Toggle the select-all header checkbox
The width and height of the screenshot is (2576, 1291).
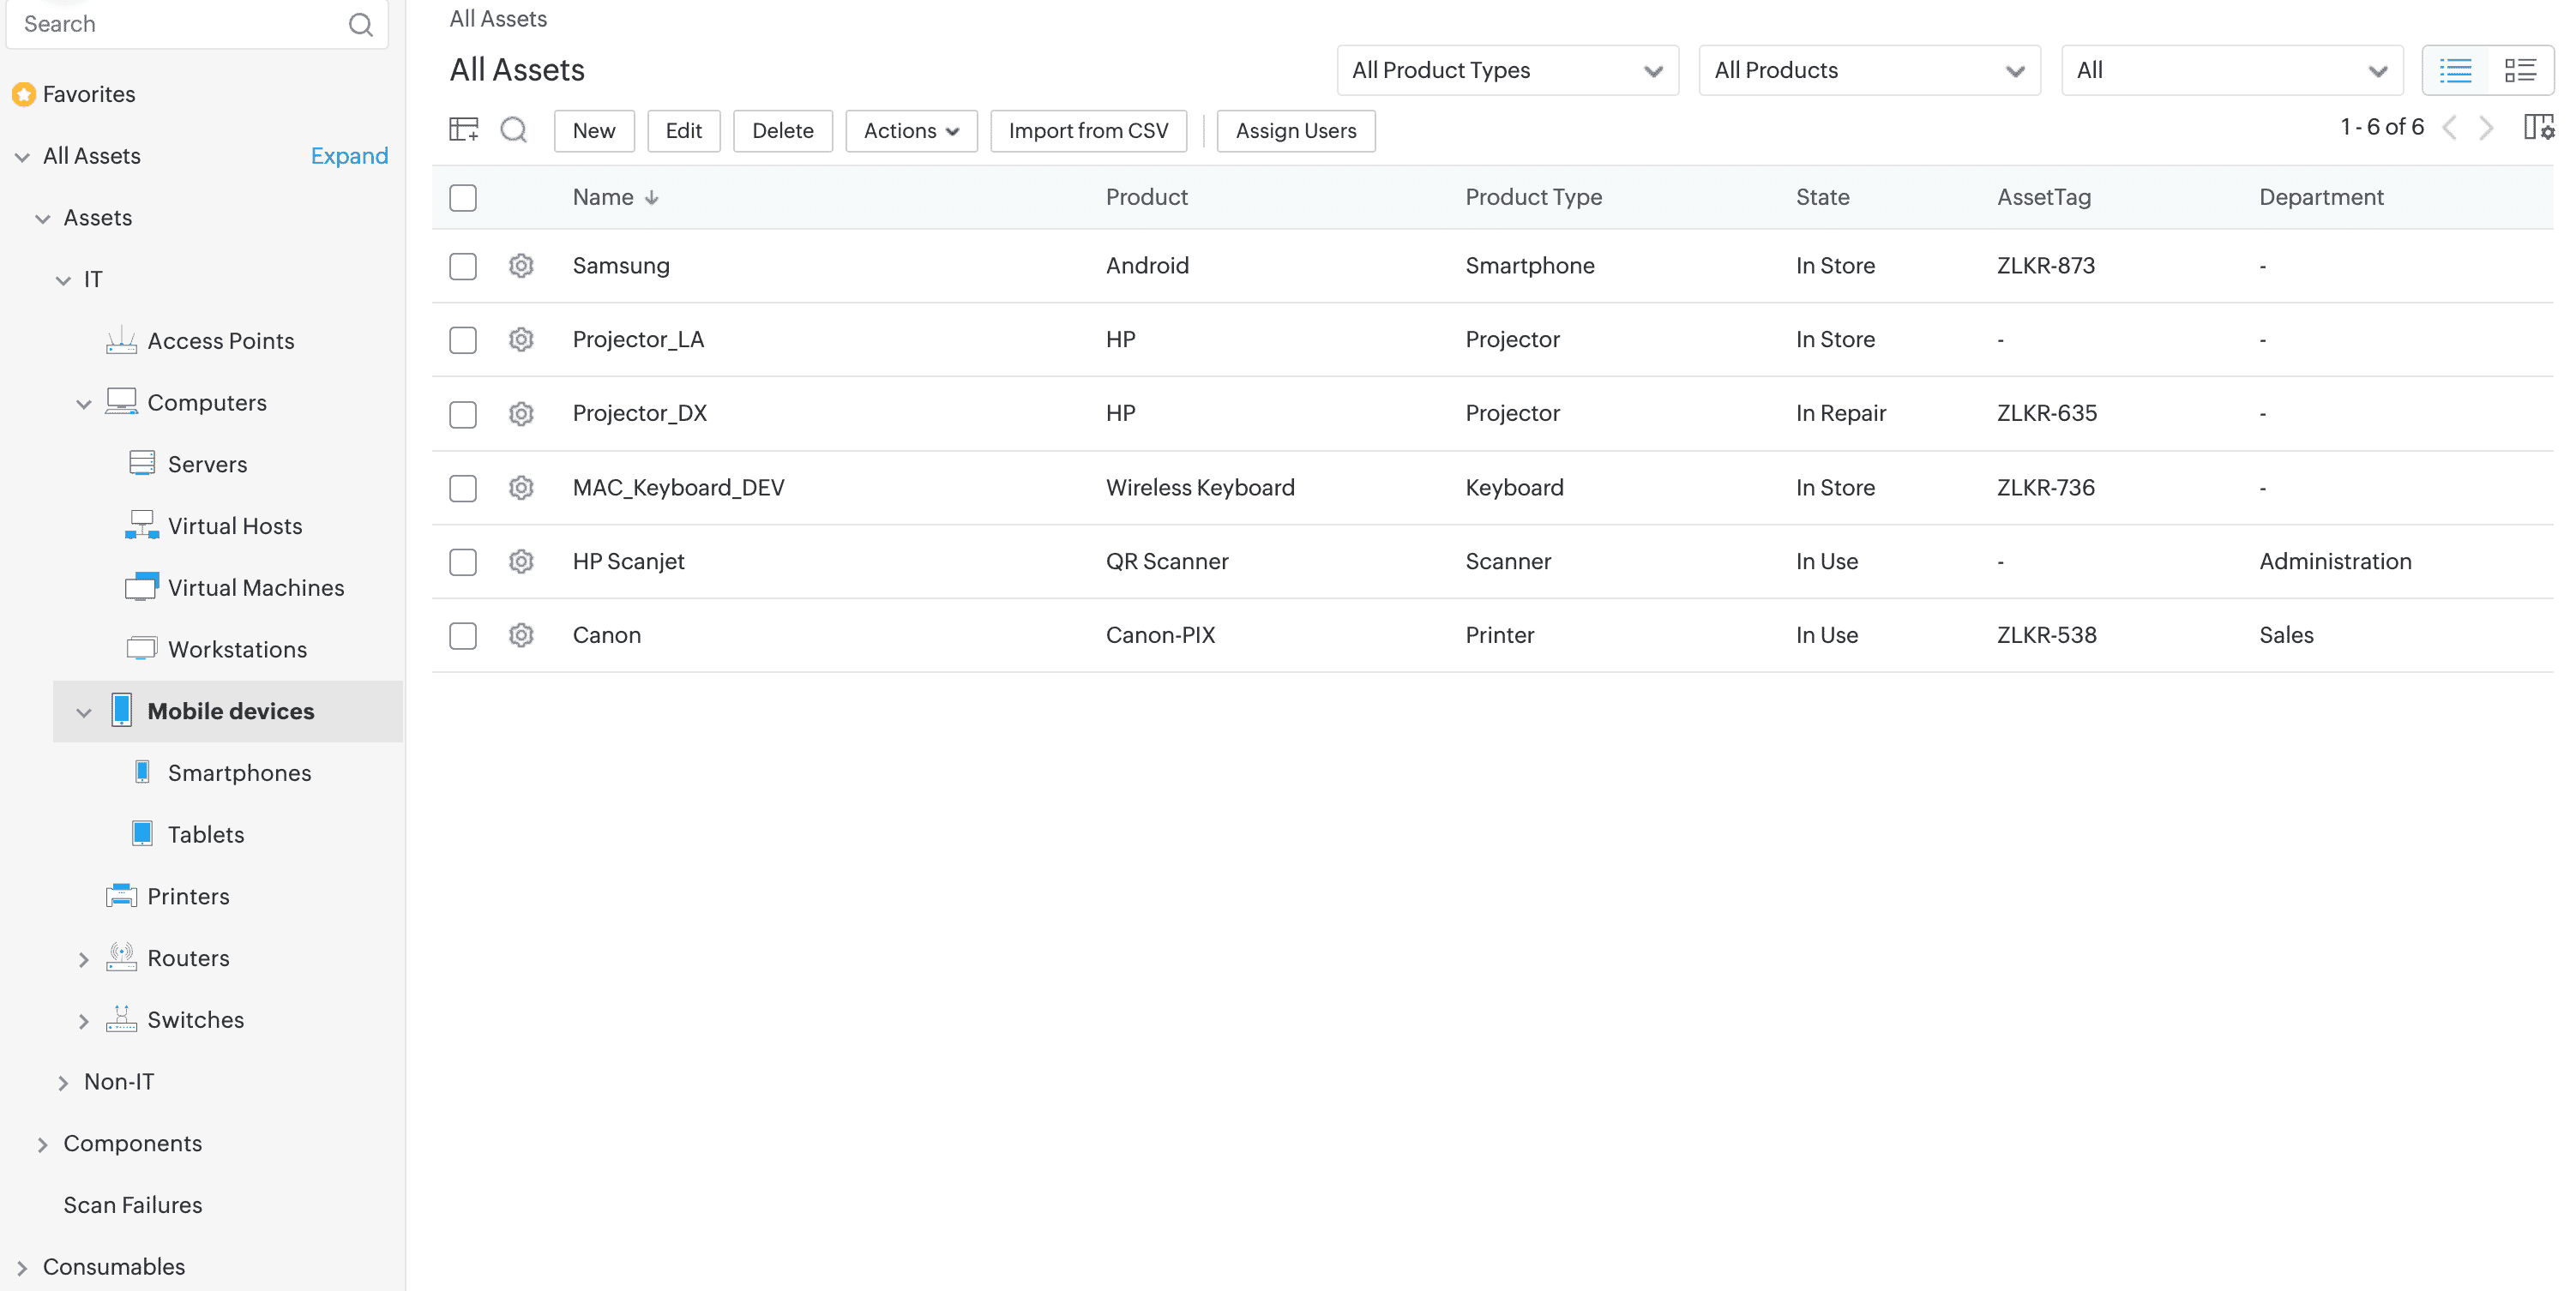point(463,198)
